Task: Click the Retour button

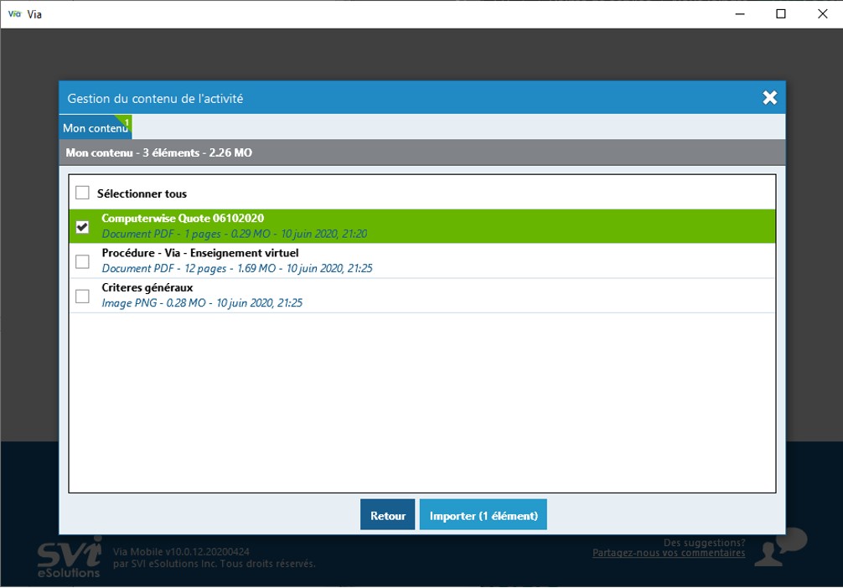Action: coord(388,515)
